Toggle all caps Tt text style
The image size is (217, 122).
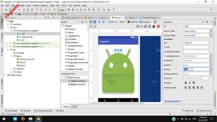(194, 83)
